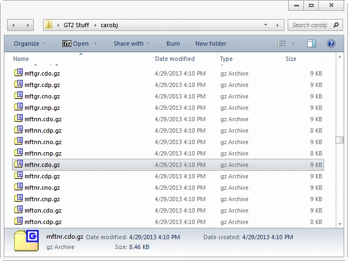The image size is (348, 261).
Task: Create a New folder
Action: click(210, 43)
